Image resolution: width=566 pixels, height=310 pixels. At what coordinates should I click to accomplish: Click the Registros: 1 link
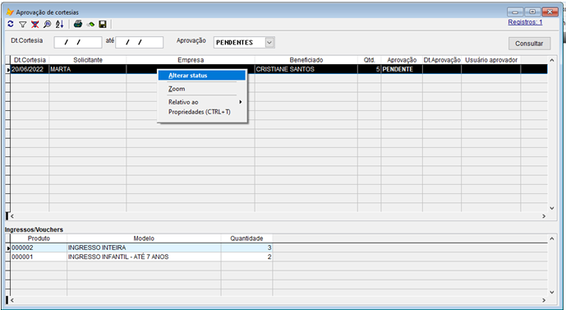[x=525, y=22]
